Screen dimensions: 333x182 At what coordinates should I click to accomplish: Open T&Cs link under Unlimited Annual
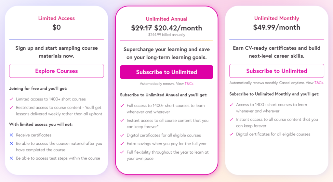coord(189,84)
